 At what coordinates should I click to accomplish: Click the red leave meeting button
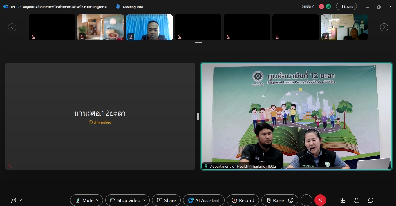[x=320, y=200]
